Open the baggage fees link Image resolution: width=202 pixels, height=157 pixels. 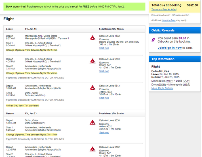coord(168,20)
